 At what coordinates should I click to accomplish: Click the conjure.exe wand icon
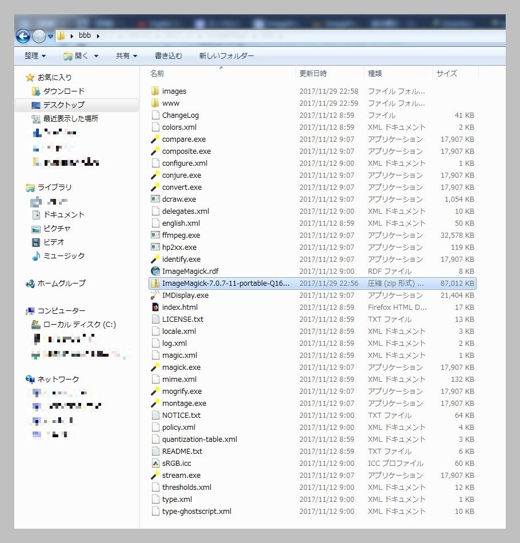[155, 175]
